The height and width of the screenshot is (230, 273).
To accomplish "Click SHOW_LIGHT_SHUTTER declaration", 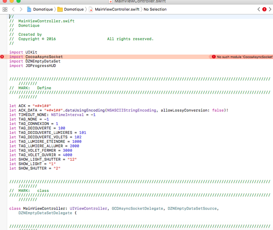I will (x=43, y=159).
